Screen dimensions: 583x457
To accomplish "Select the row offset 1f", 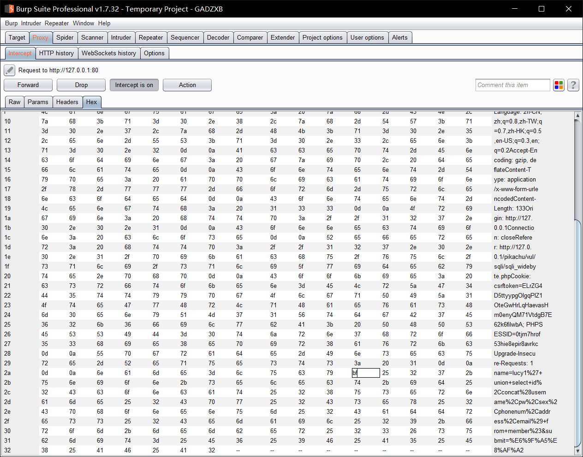I will (x=7, y=266).
